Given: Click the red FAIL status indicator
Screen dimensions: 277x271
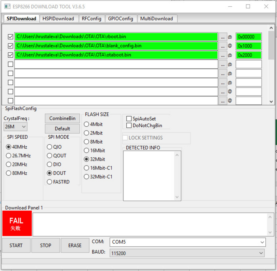Looking at the screenshot, I should [x=17, y=223].
